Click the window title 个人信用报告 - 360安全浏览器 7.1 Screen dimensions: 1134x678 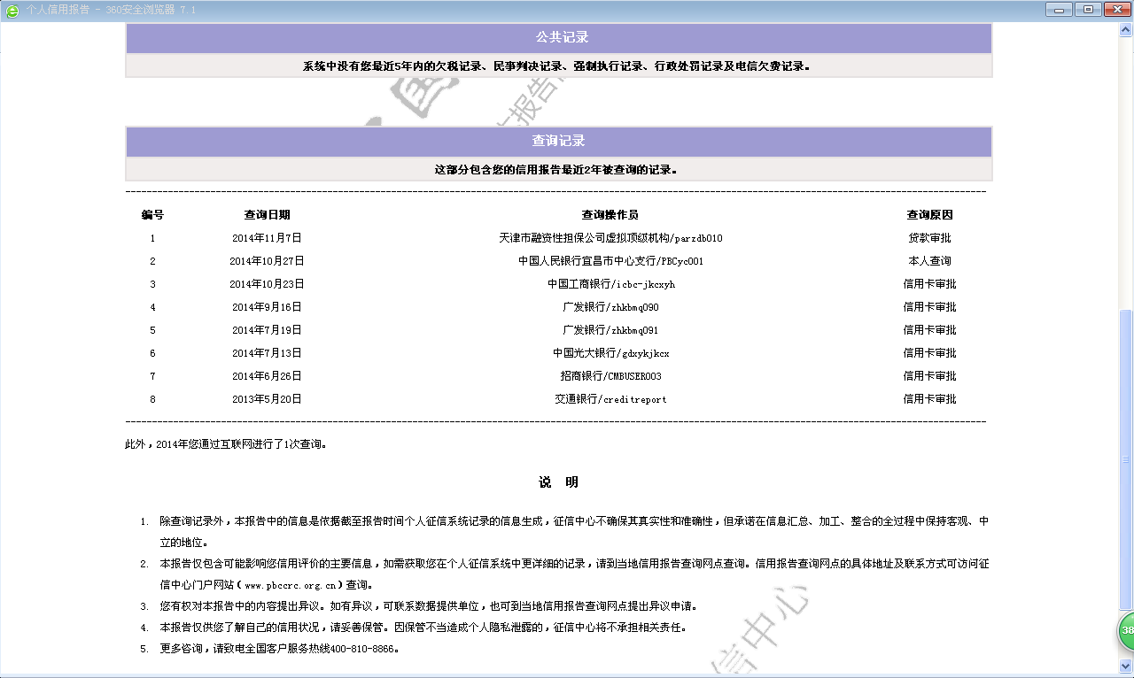[111, 11]
